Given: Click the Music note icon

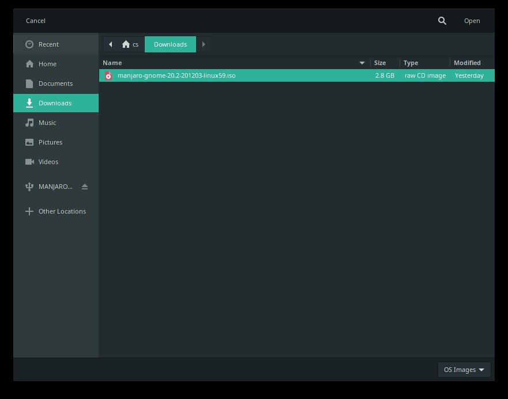Looking at the screenshot, I should [29, 123].
